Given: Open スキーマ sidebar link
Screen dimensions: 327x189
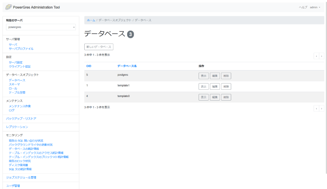Looking at the screenshot, I should point(14,84).
